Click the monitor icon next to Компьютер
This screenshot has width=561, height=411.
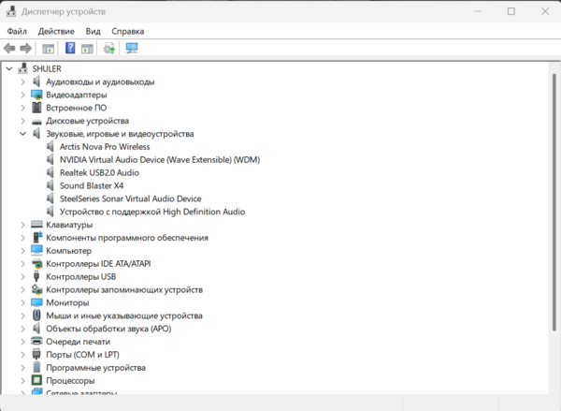36,251
